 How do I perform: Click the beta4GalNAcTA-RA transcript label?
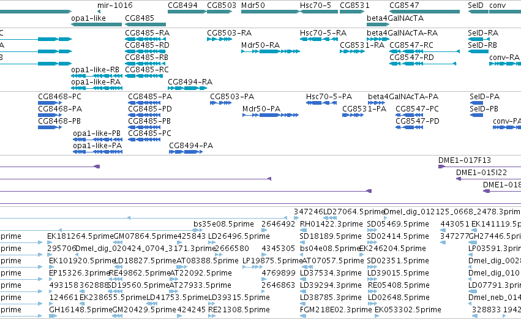point(402,33)
